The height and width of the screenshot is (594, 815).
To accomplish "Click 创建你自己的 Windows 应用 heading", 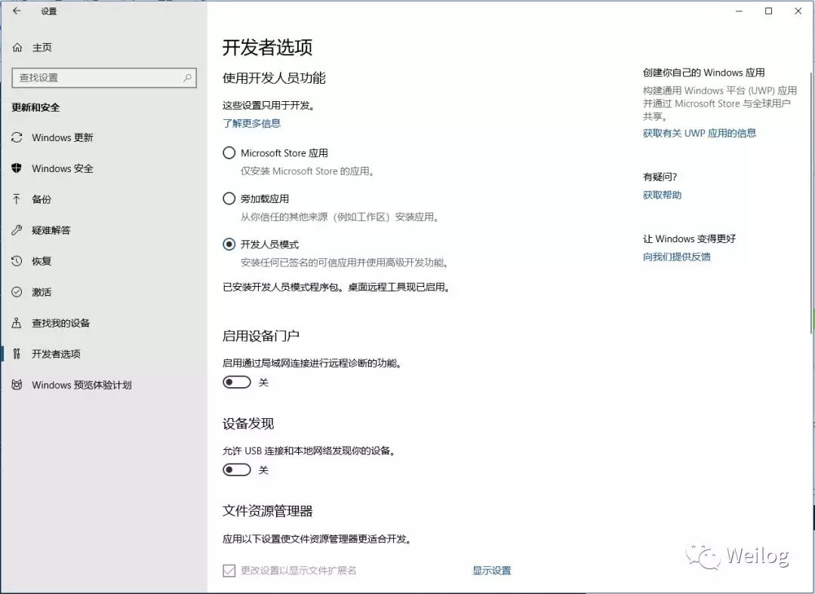I will coord(703,72).
